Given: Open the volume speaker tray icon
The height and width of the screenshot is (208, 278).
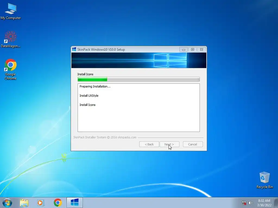Looking at the screenshot, I should click(250, 203).
